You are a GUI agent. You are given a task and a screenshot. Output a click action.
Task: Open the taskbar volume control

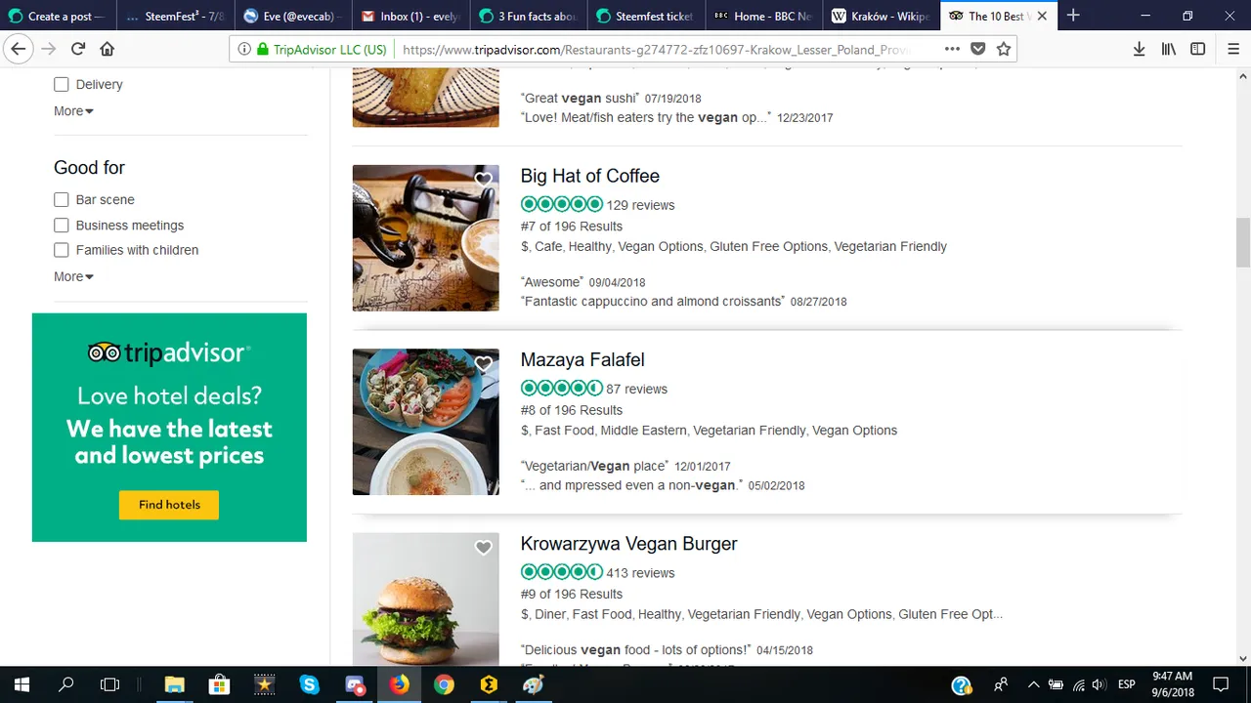click(x=1100, y=684)
